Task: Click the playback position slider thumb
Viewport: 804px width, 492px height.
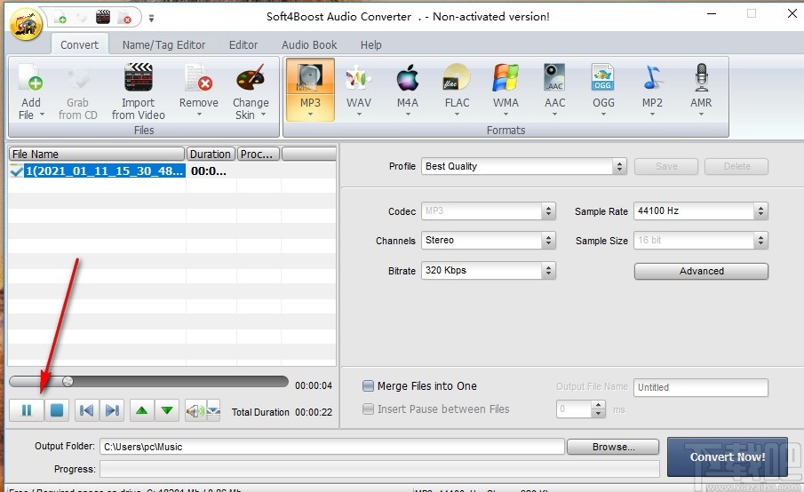Action: coord(68,381)
